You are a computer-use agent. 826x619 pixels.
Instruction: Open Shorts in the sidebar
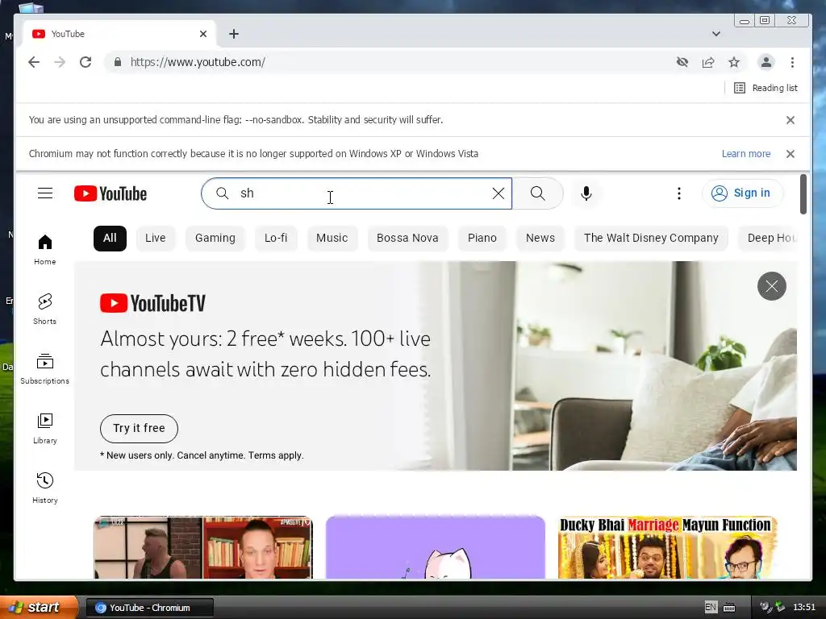(45, 309)
